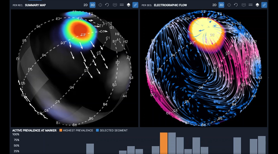Toggle dashed spline lines in Electrographic Flow

[250, 5]
